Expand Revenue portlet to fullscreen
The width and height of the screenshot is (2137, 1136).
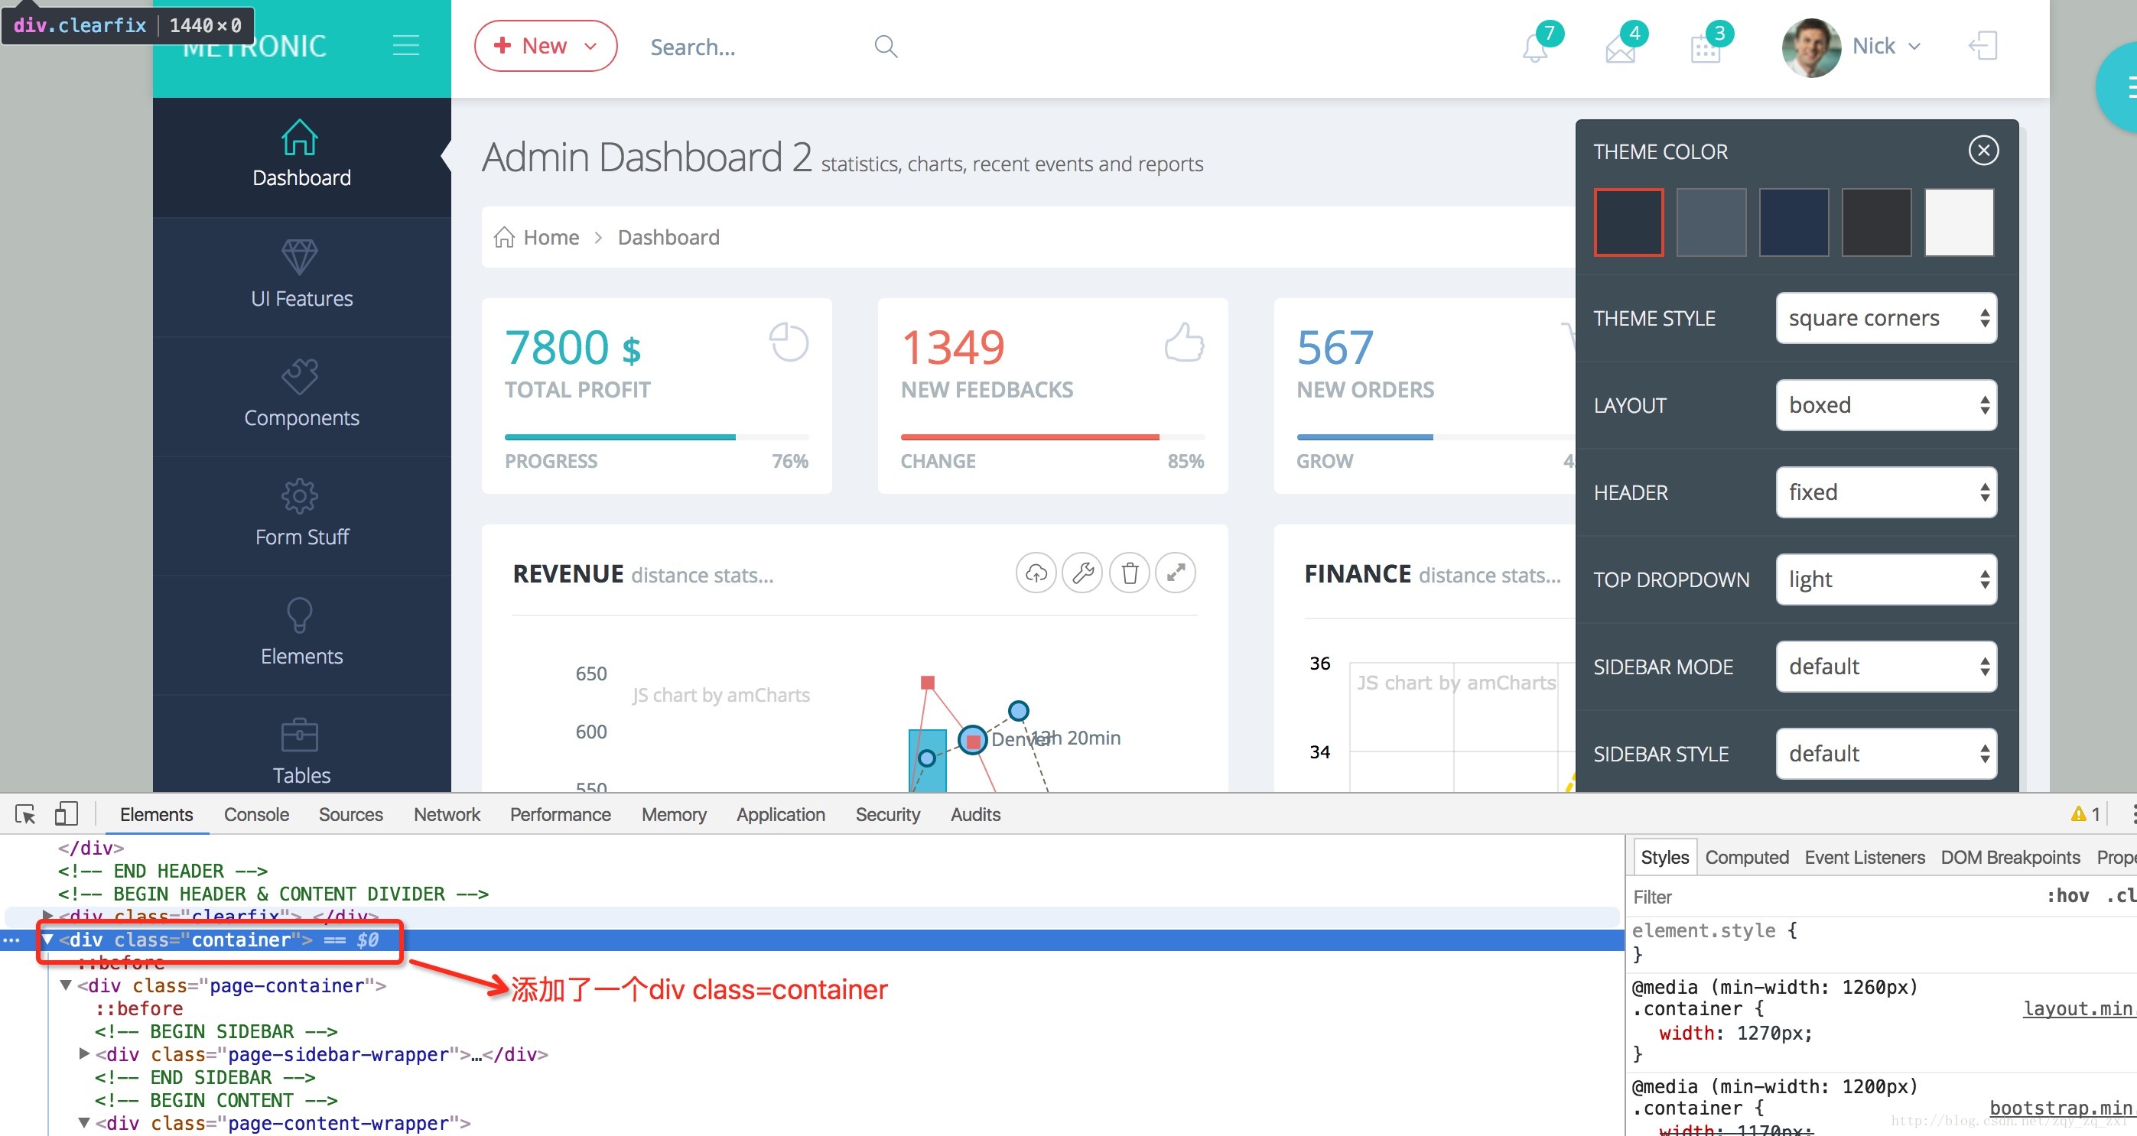[1176, 573]
